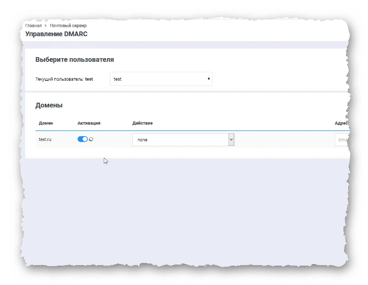The image size is (368, 285).
Task: Open the current user dropdown showing test
Action: pos(161,79)
